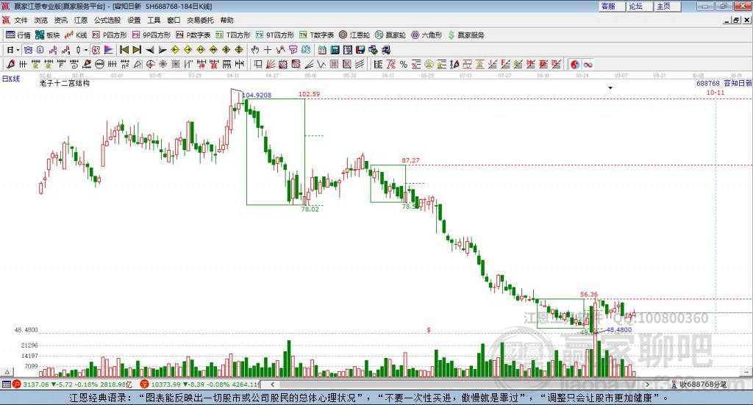The width and height of the screenshot is (753, 405).
Task: Open the 六角形 hexagon tool
Action: [427, 35]
